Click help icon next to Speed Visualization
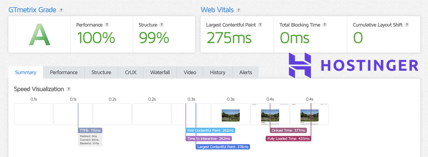 69,89
